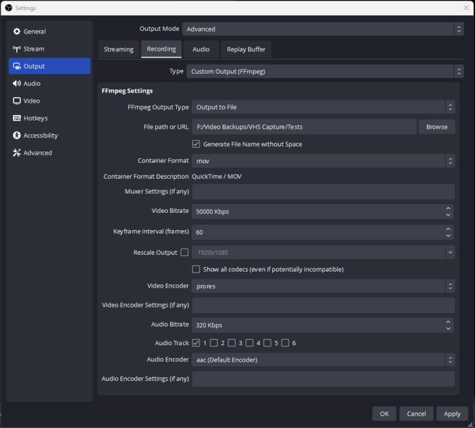Click the Muxer Settings input field

tap(323, 192)
